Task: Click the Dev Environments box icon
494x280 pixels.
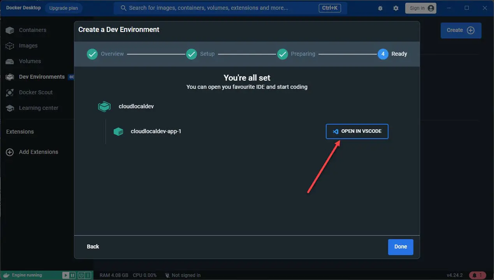Action: (x=10, y=77)
